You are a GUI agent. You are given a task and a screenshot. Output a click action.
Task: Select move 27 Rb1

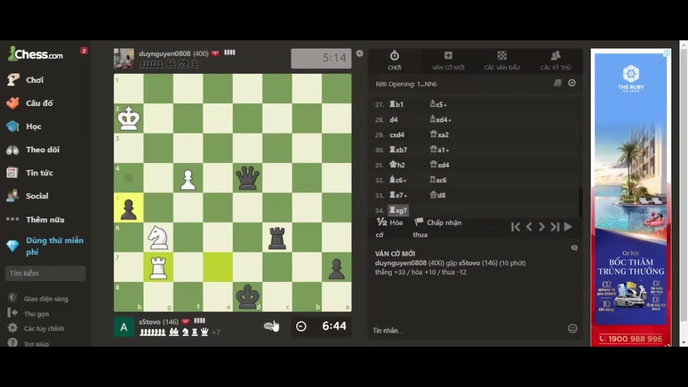pos(396,104)
